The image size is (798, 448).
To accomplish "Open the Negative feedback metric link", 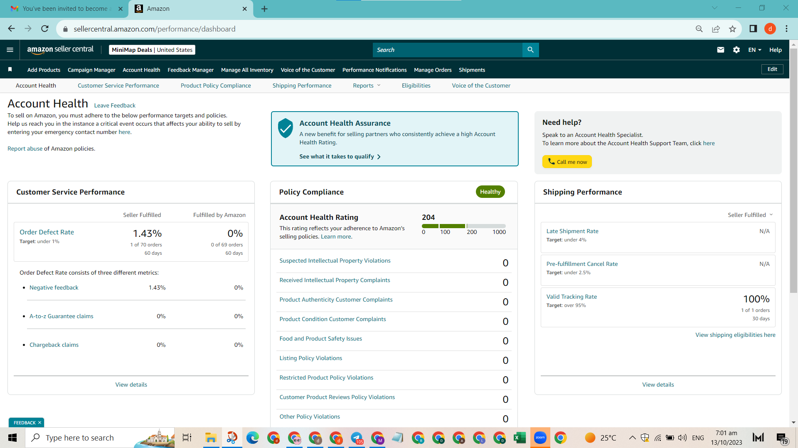I will tap(54, 287).
